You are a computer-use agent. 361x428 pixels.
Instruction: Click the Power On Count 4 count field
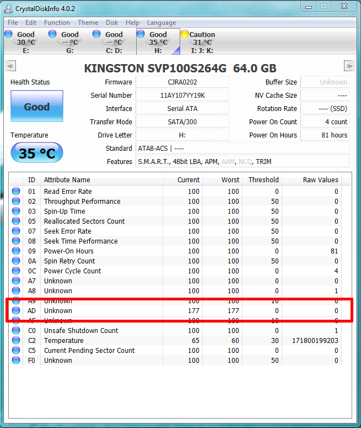pyautogui.click(x=325, y=121)
